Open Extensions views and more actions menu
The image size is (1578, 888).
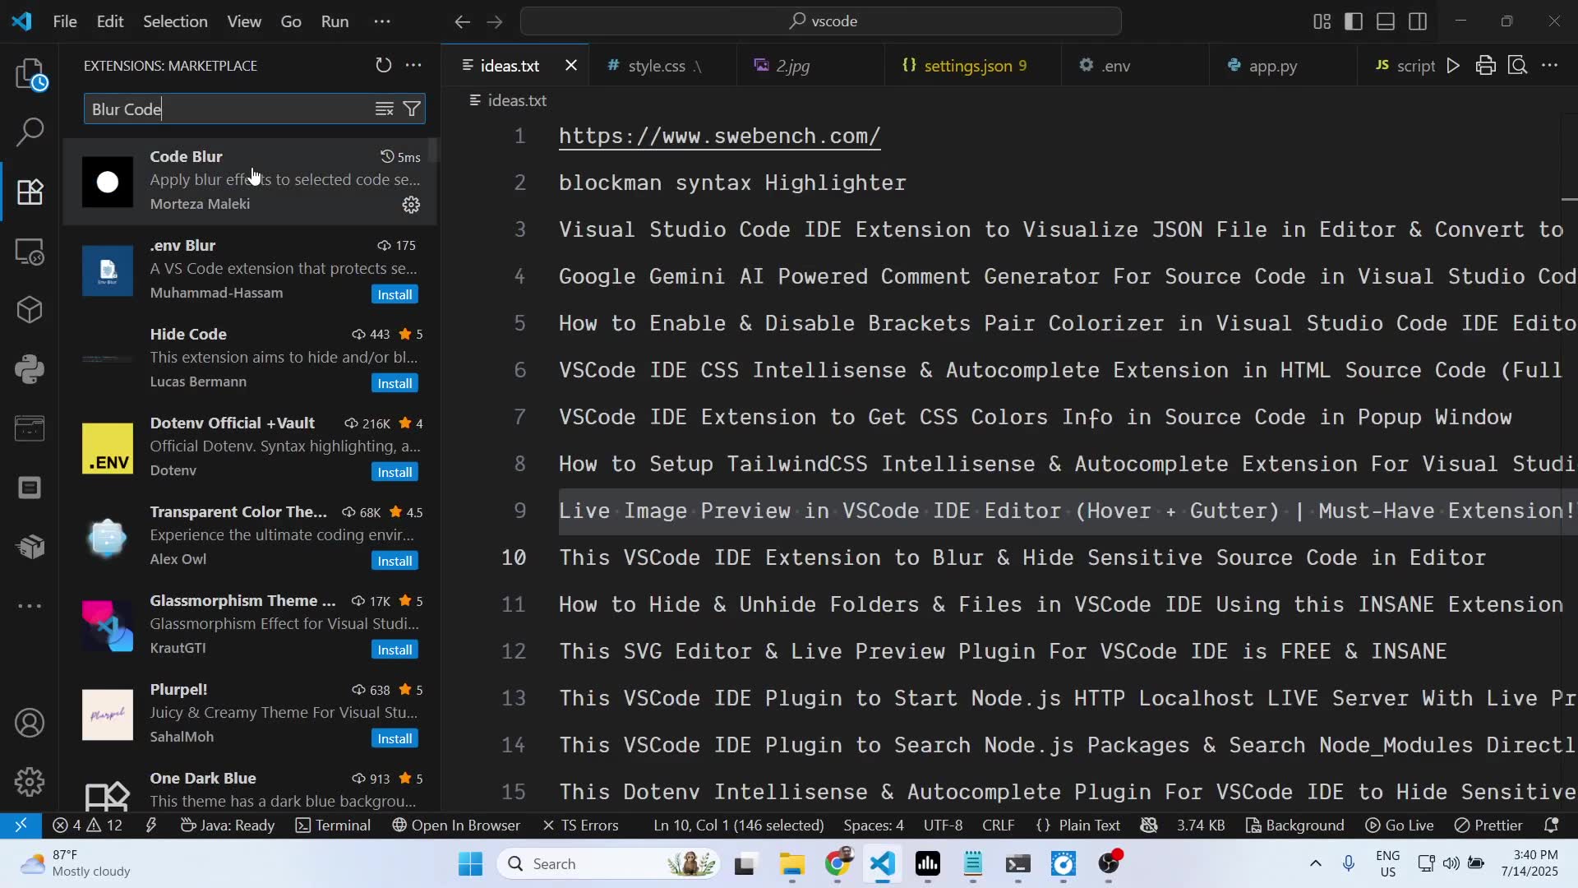coord(413,65)
